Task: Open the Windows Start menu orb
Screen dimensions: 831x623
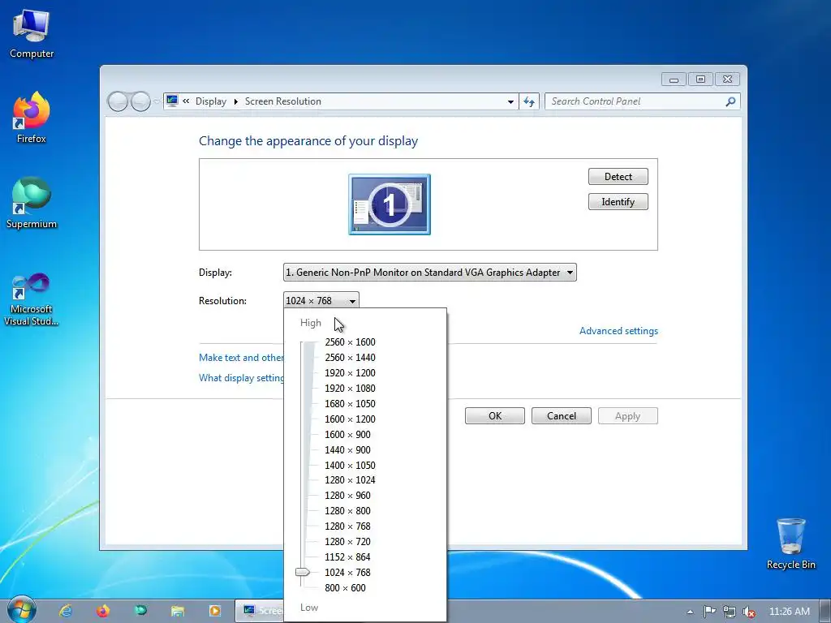Action: pos(22,610)
